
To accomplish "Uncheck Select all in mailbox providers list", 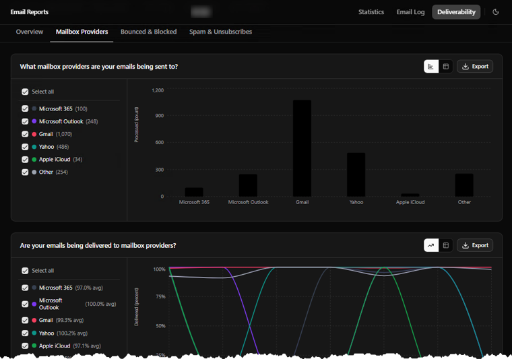I will point(25,92).
